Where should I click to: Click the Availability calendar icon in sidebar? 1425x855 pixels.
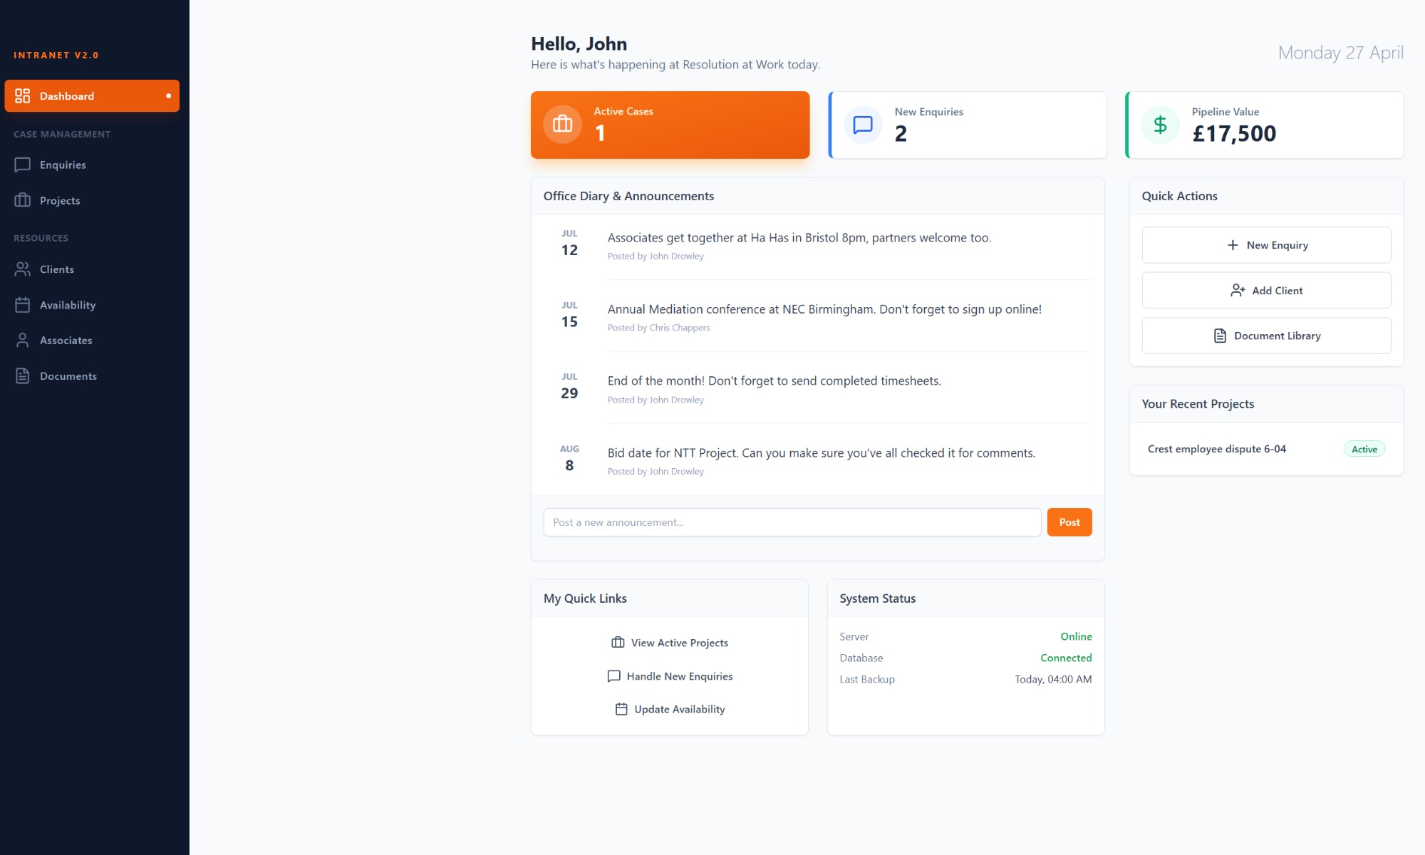(x=23, y=305)
